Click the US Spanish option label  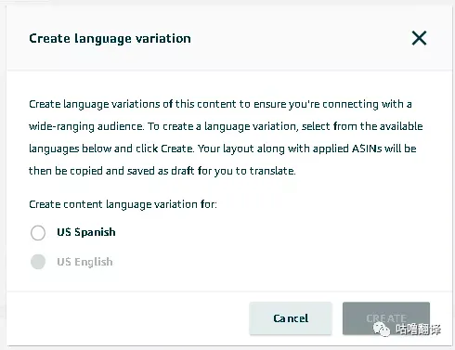(86, 232)
